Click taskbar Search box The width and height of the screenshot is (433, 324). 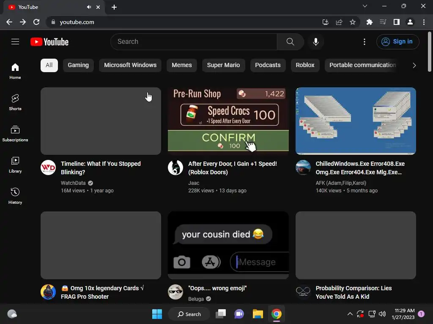(x=189, y=314)
